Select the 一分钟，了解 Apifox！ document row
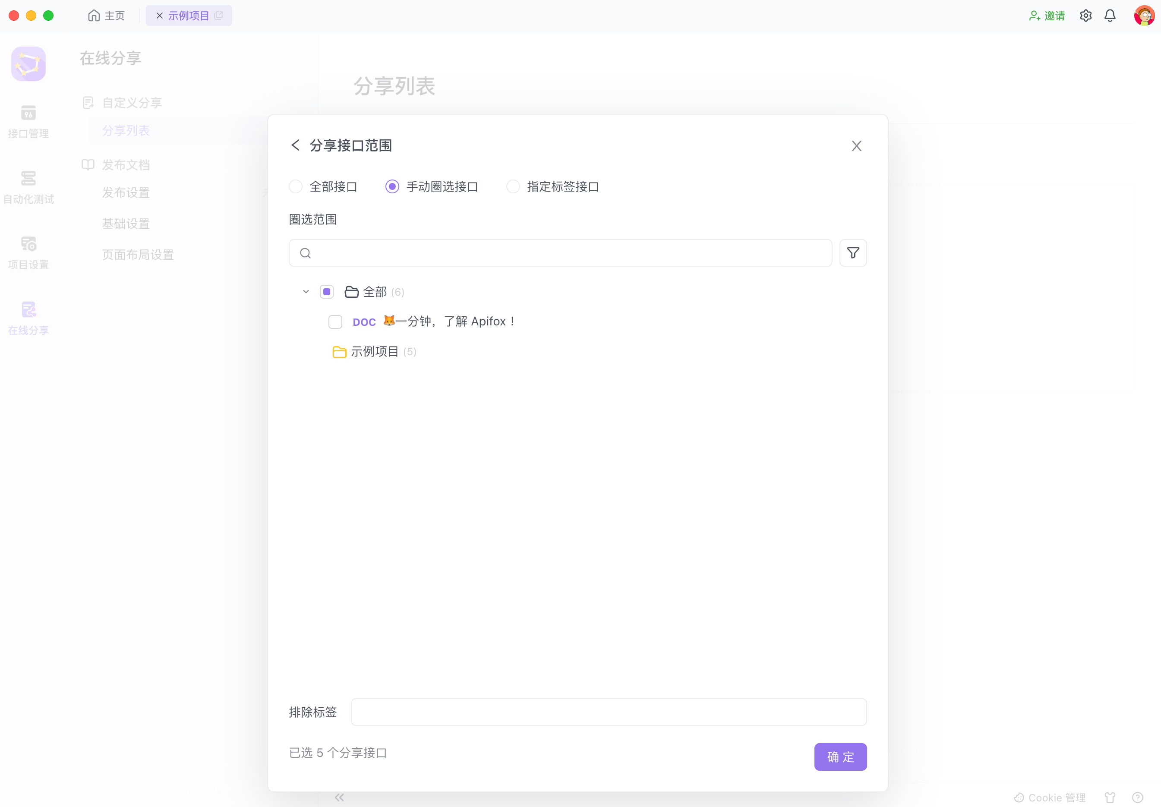1161x807 pixels. click(x=433, y=322)
